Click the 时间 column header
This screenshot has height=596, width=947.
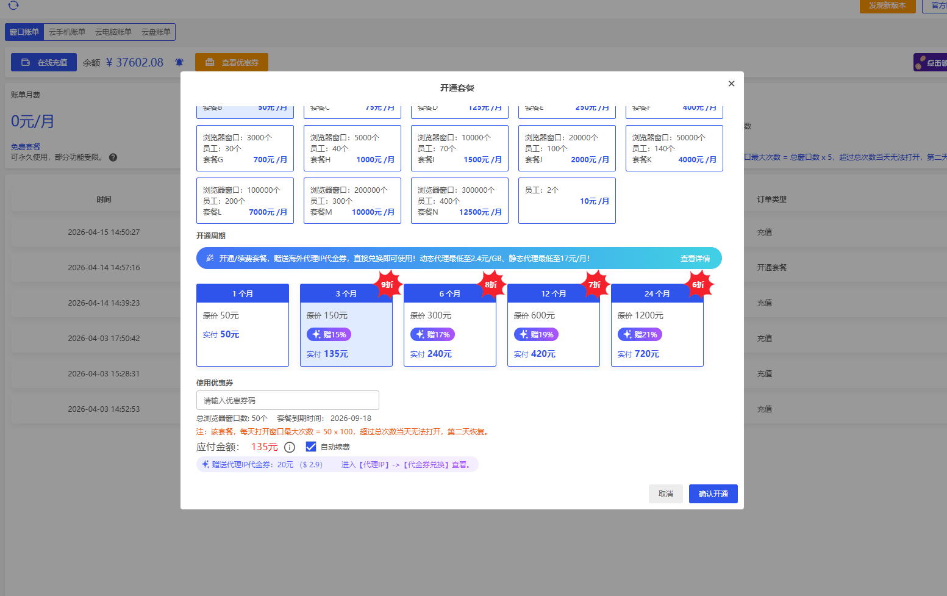pyautogui.click(x=104, y=199)
